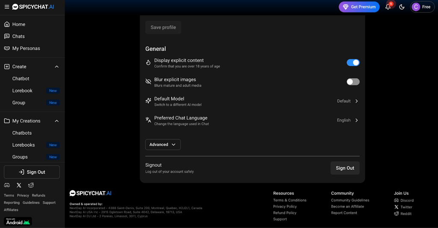Toggle dark mode moon icon
The image size is (438, 228).
(402, 7)
